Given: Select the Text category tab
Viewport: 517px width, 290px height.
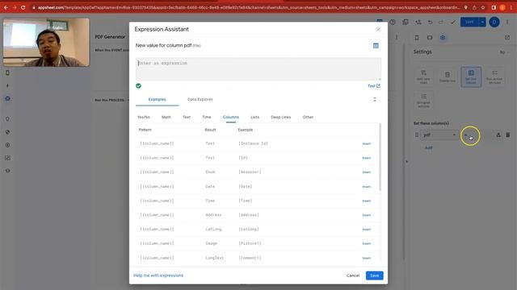Looking at the screenshot, I should click(x=187, y=117).
